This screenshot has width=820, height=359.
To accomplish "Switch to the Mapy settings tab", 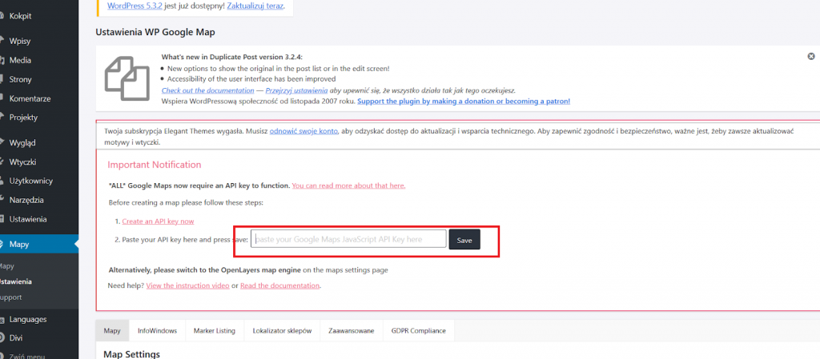I will [112, 331].
